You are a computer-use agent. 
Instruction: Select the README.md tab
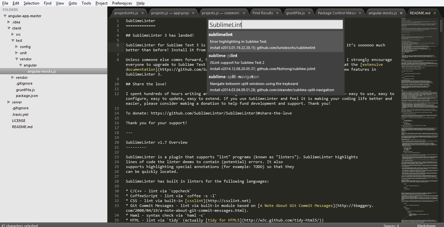coord(420,13)
